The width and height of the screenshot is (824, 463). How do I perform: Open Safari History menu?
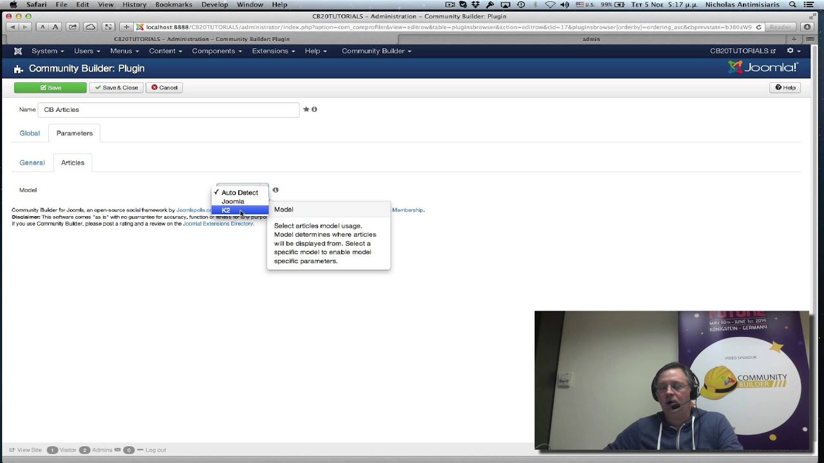[x=135, y=5]
